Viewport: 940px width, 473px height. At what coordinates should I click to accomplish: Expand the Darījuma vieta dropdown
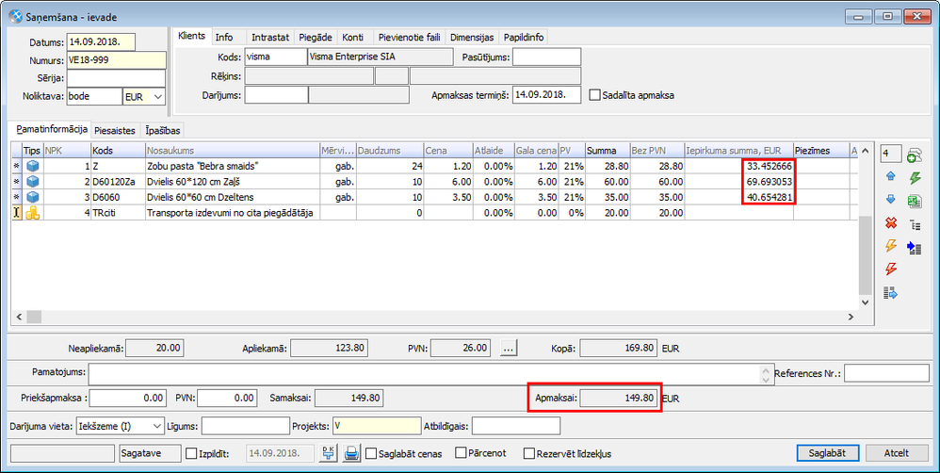pyautogui.click(x=157, y=426)
